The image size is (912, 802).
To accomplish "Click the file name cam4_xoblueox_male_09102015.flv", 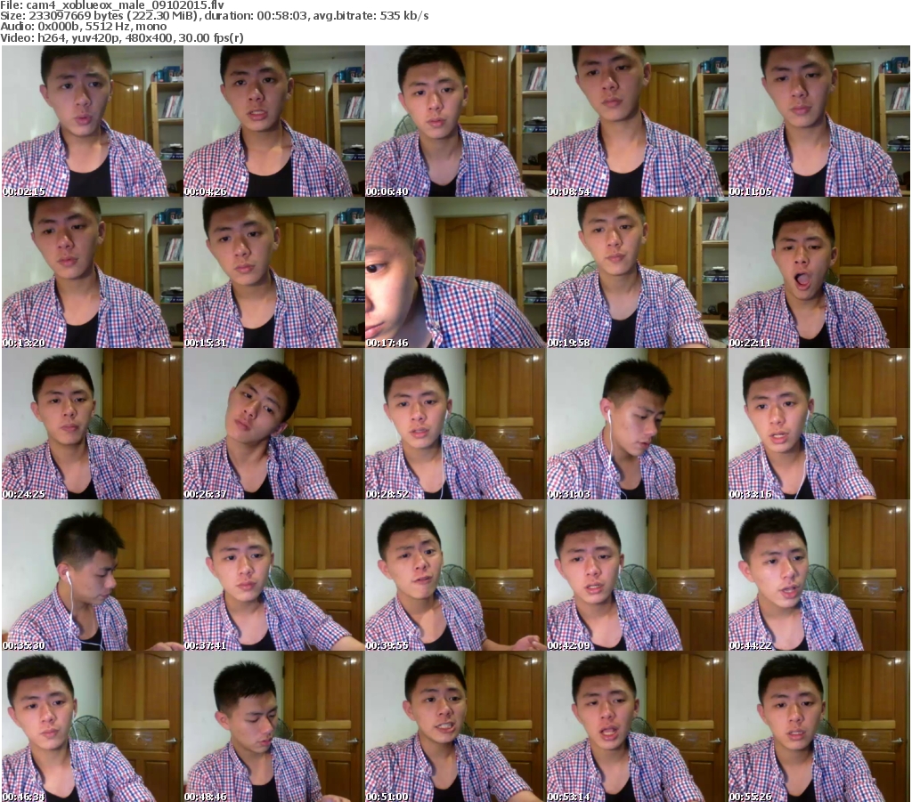I will tap(125, 5).
